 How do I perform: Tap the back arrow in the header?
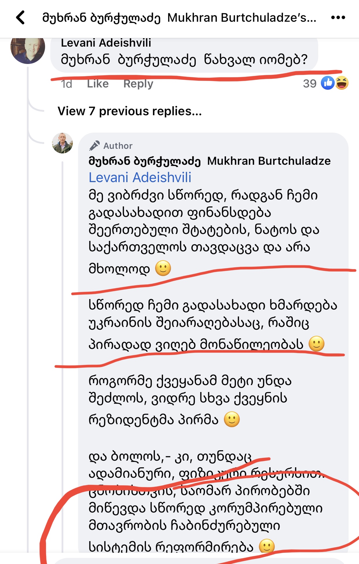(x=21, y=18)
